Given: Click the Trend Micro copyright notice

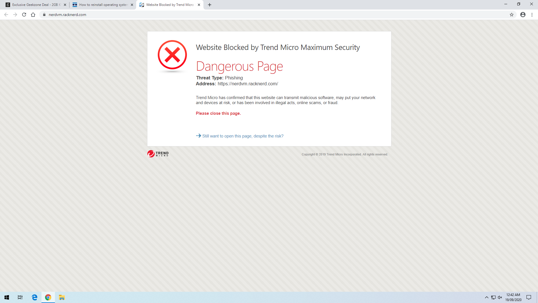Looking at the screenshot, I should [345, 155].
